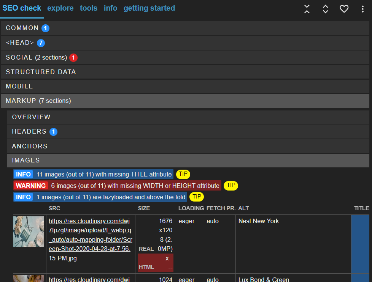Screen dimensions: 372x282
Task: Expand the <HEAD> section
Action: [x=20, y=43]
